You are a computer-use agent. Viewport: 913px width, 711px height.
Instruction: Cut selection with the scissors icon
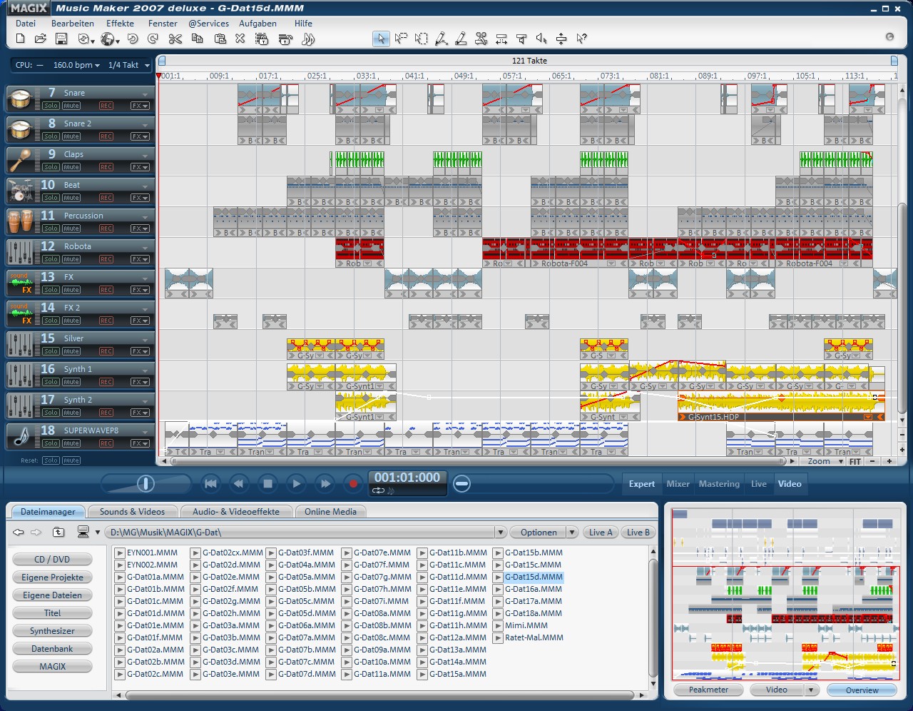pyautogui.click(x=175, y=39)
